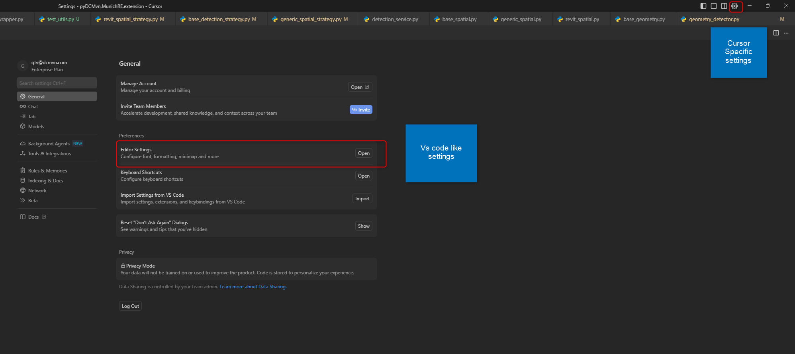Screen dimensions: 795x354
Task: Go to Background Agents settings
Action: [49, 144]
